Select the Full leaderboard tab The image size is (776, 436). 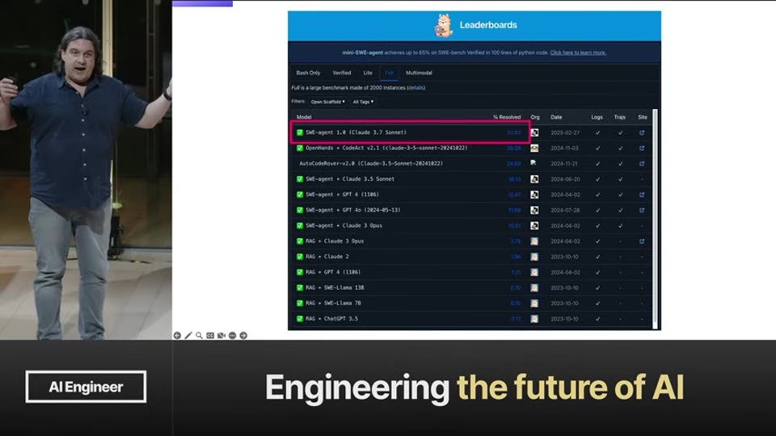pyautogui.click(x=389, y=73)
